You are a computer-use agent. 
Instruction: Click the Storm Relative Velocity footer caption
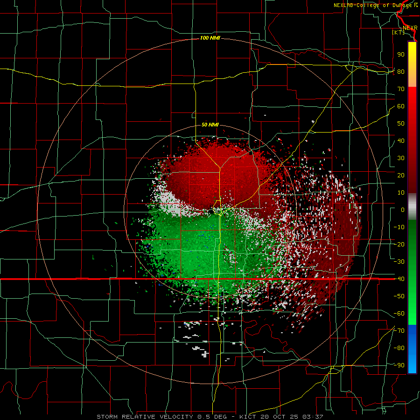(x=210, y=417)
